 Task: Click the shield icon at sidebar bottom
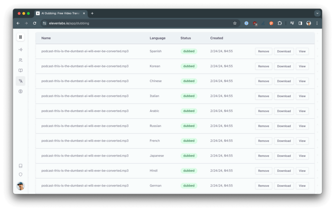pos(21,174)
